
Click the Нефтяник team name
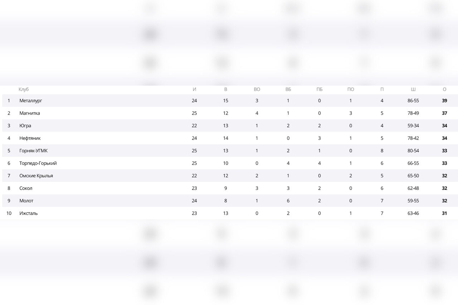[30, 138]
